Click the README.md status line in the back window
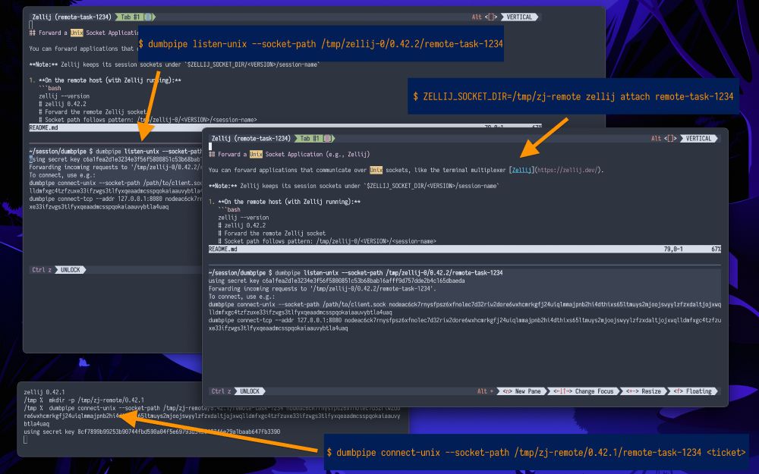Viewport: 759px width, 474px height. pyautogui.click(x=115, y=127)
